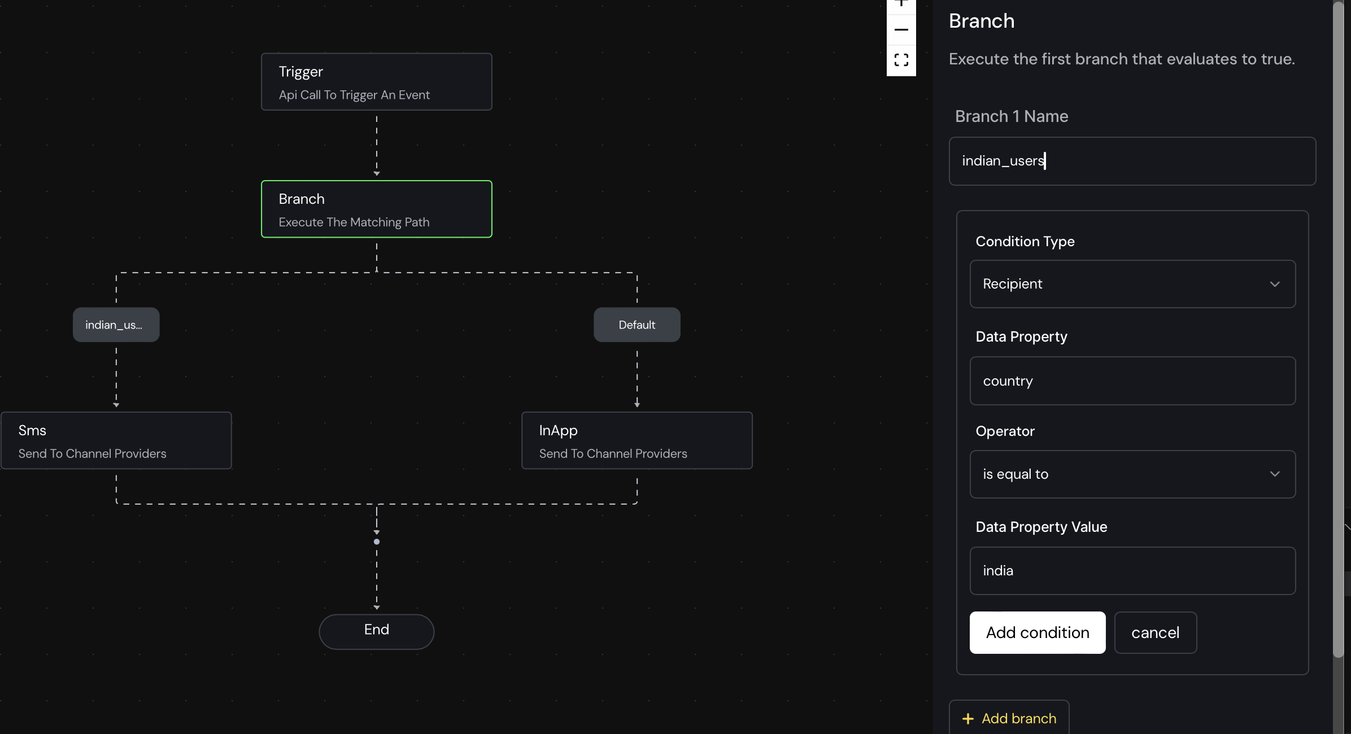The image size is (1351, 734).
Task: Click the Add condition button
Action: point(1038,632)
